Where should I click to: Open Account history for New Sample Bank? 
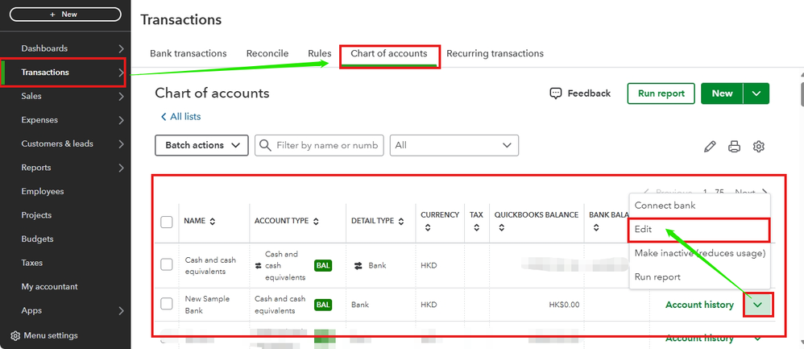coord(699,305)
